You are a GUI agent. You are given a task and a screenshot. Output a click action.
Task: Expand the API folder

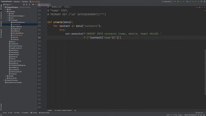(5, 9)
